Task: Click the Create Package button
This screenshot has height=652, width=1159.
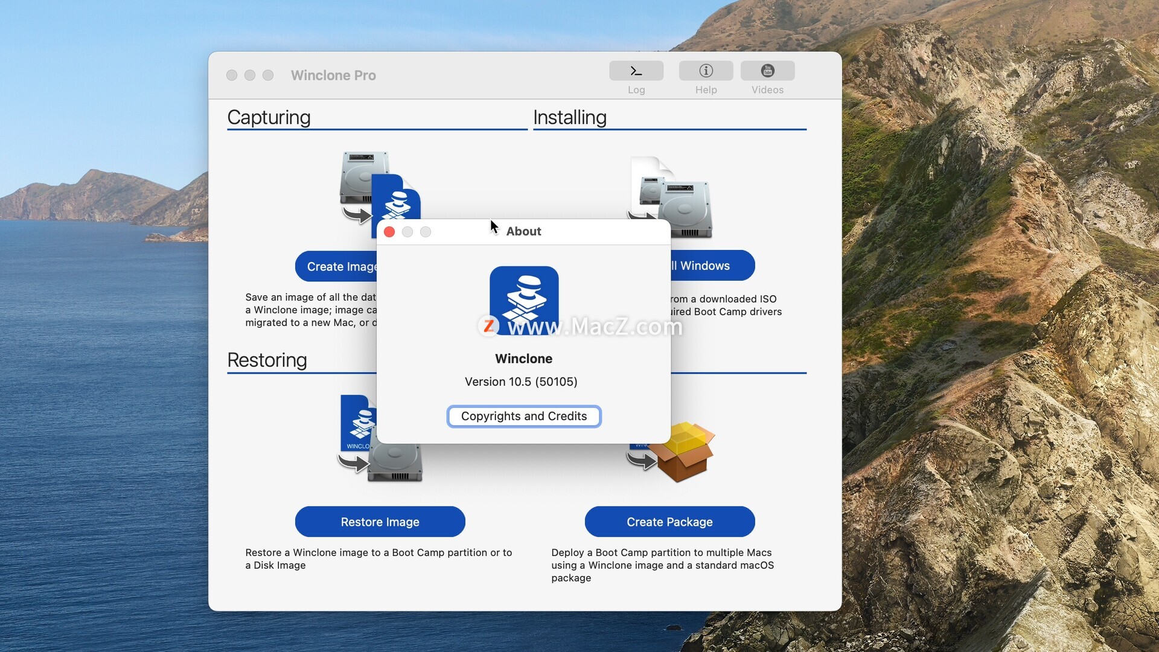Action: coord(669,522)
